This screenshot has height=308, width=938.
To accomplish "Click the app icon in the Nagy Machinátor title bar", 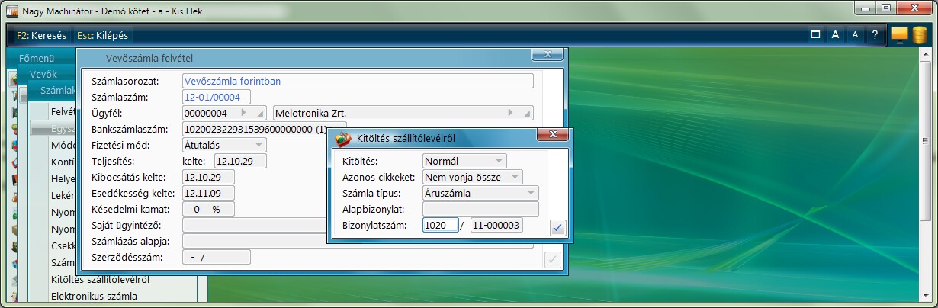I will 11,11.
